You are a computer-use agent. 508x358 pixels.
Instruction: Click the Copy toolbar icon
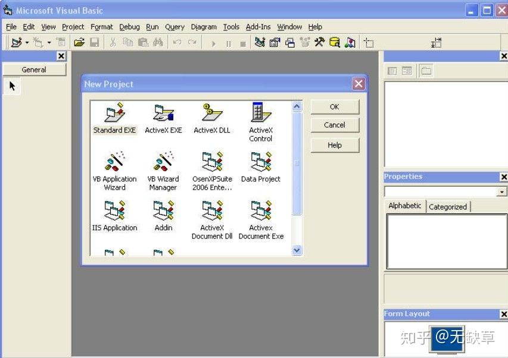pyautogui.click(x=128, y=42)
